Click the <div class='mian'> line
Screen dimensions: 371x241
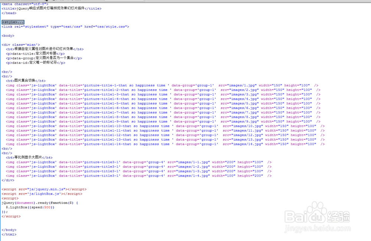21,44
